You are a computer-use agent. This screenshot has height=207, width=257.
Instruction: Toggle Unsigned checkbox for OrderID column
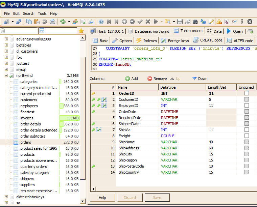(247, 93)
